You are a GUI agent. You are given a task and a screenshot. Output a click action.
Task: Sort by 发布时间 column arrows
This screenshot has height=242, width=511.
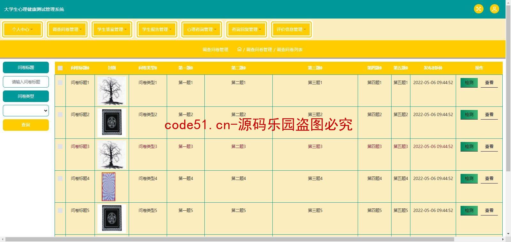pos(441,68)
